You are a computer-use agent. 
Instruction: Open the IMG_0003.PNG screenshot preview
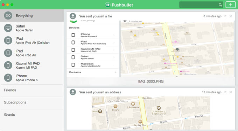pos(151,49)
